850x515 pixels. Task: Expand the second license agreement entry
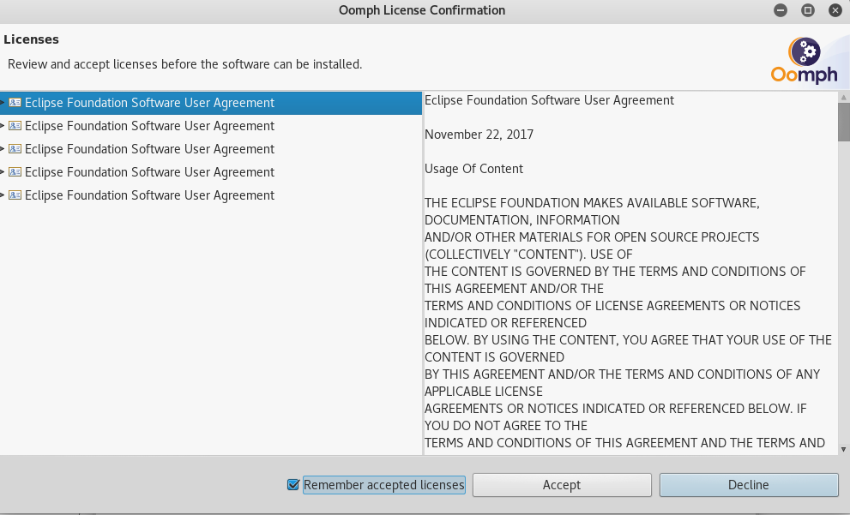(x=3, y=125)
